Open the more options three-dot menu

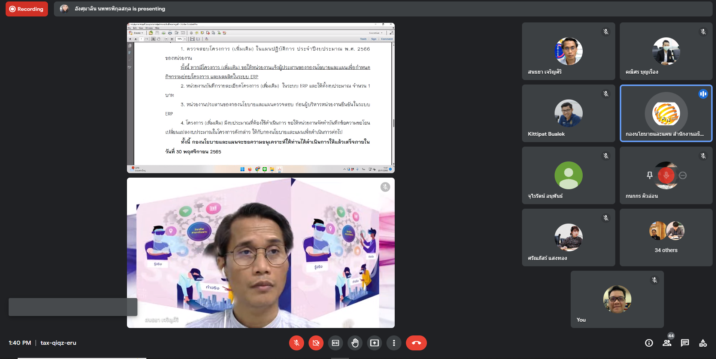pos(394,343)
